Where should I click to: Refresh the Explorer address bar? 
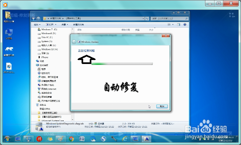(147, 18)
